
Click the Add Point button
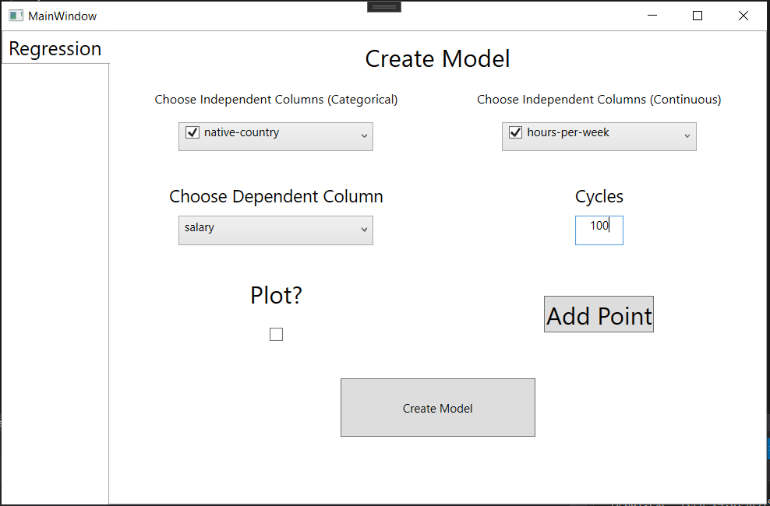coord(599,314)
